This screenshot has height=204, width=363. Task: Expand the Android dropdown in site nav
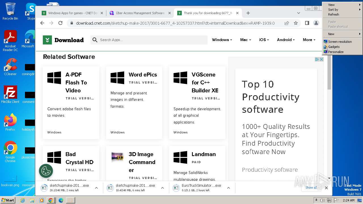(286, 40)
